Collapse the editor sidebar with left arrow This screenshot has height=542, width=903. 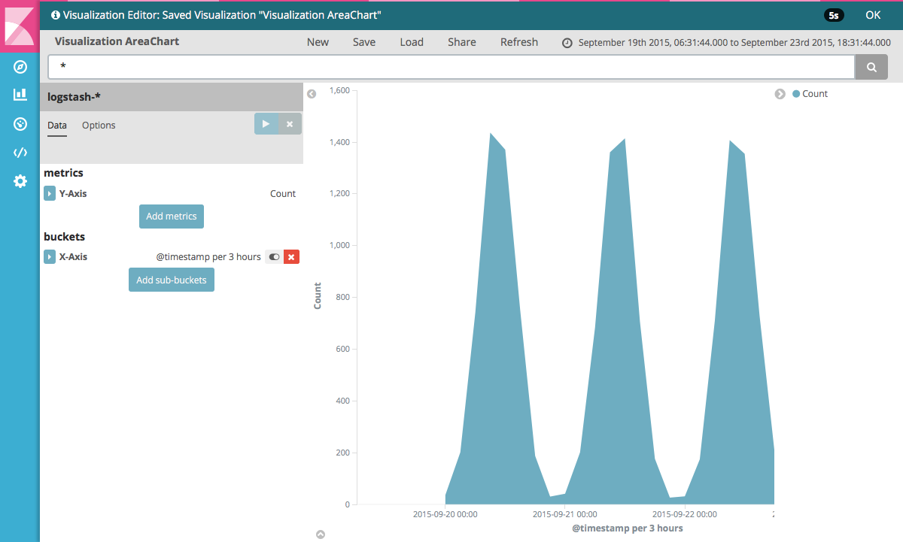click(312, 94)
